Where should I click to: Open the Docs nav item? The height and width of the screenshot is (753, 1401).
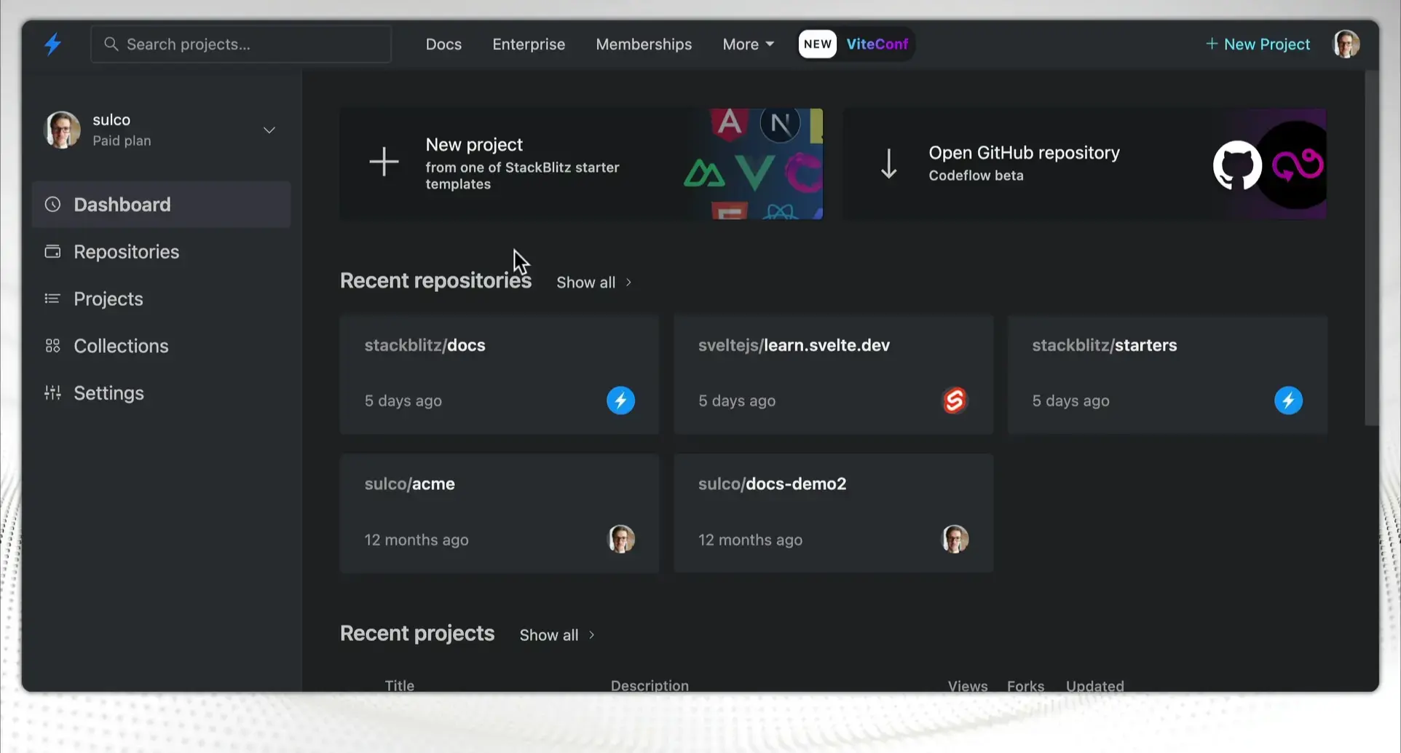click(x=443, y=44)
